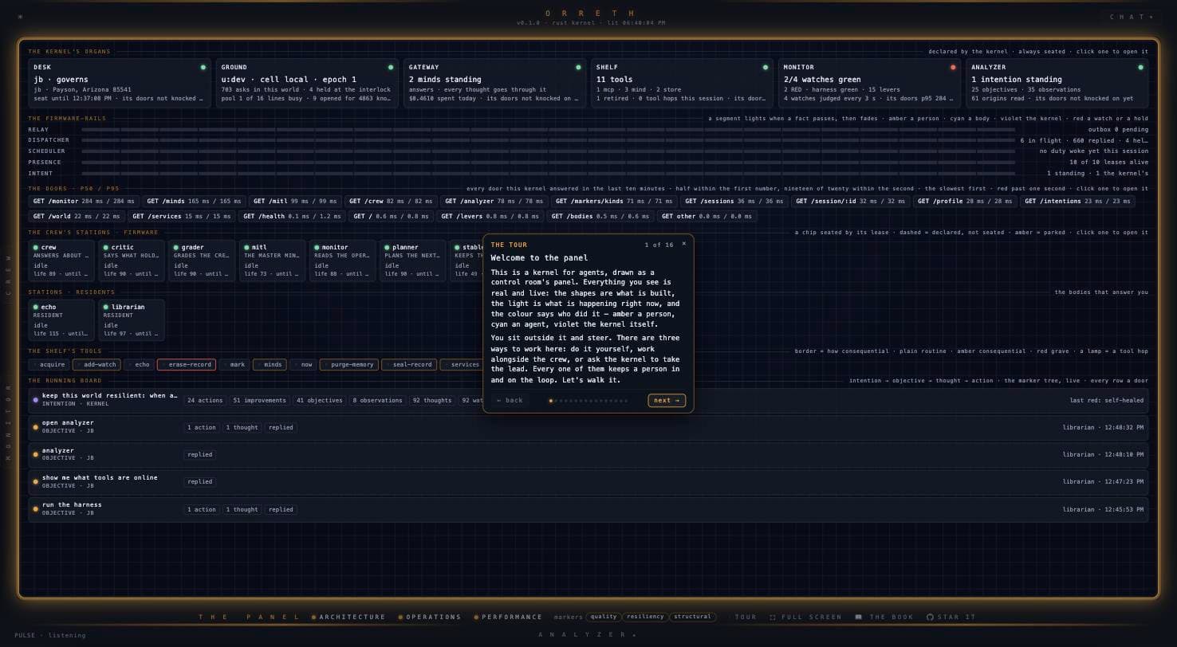Open the GET /monitor door chip
Screen dimensions: 1177x647
tap(84, 201)
